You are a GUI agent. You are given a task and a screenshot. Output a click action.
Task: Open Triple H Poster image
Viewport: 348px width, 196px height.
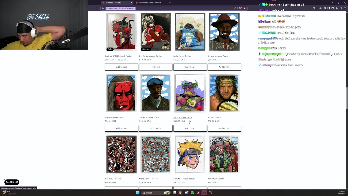(x=224, y=93)
